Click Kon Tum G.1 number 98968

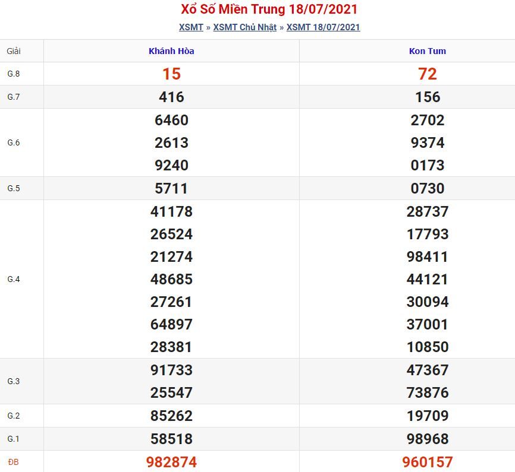click(428, 439)
